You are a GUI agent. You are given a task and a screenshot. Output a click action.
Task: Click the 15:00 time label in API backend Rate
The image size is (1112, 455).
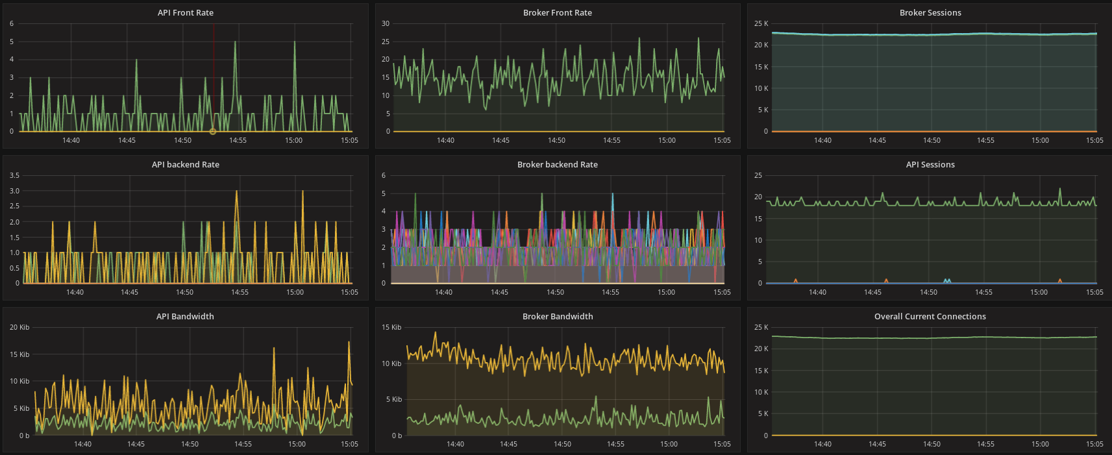(x=295, y=292)
